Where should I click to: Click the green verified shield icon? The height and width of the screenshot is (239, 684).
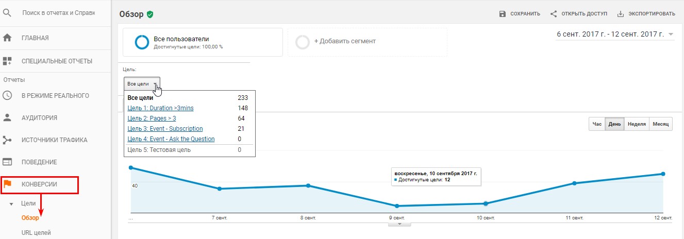[150, 14]
